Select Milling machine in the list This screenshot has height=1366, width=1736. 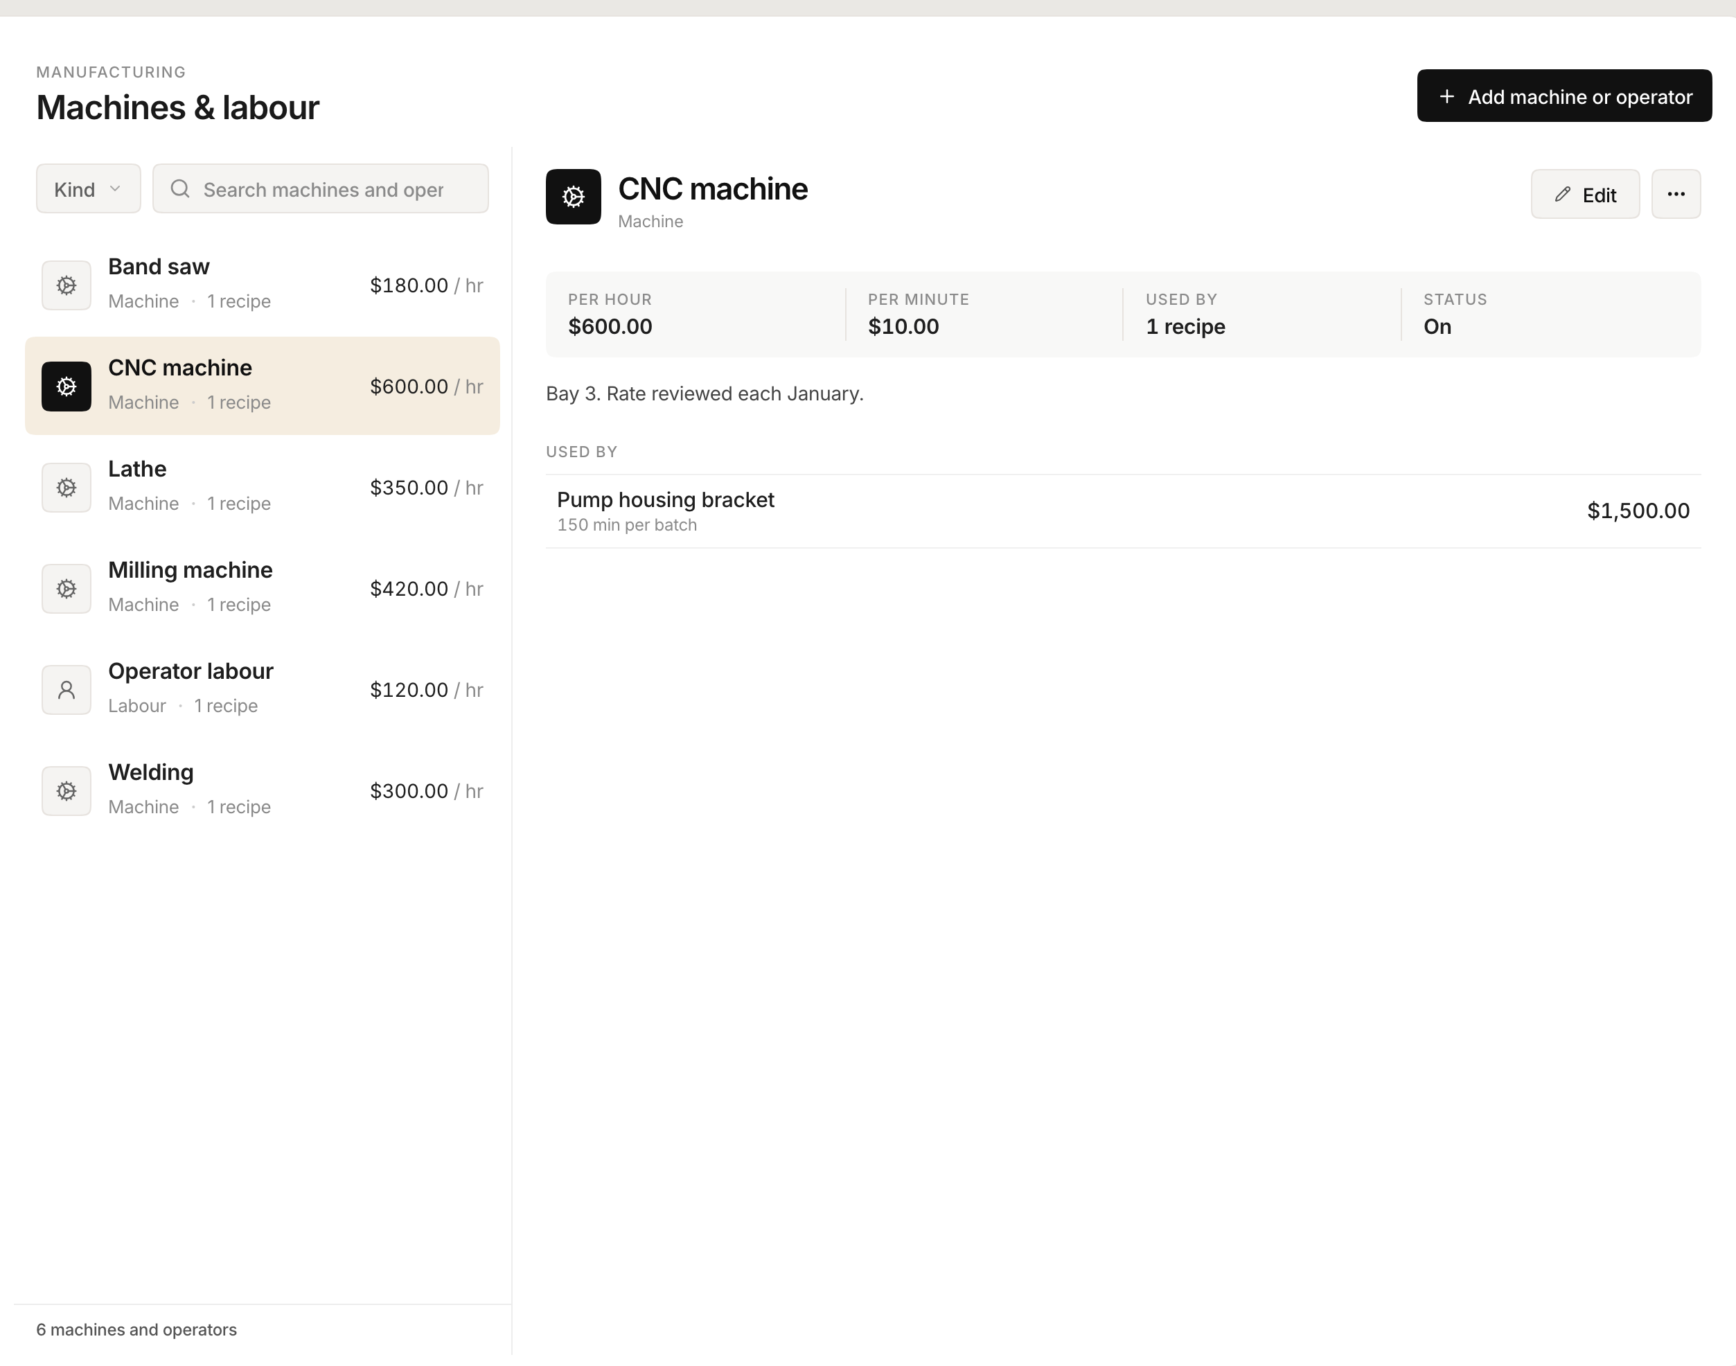(263, 589)
